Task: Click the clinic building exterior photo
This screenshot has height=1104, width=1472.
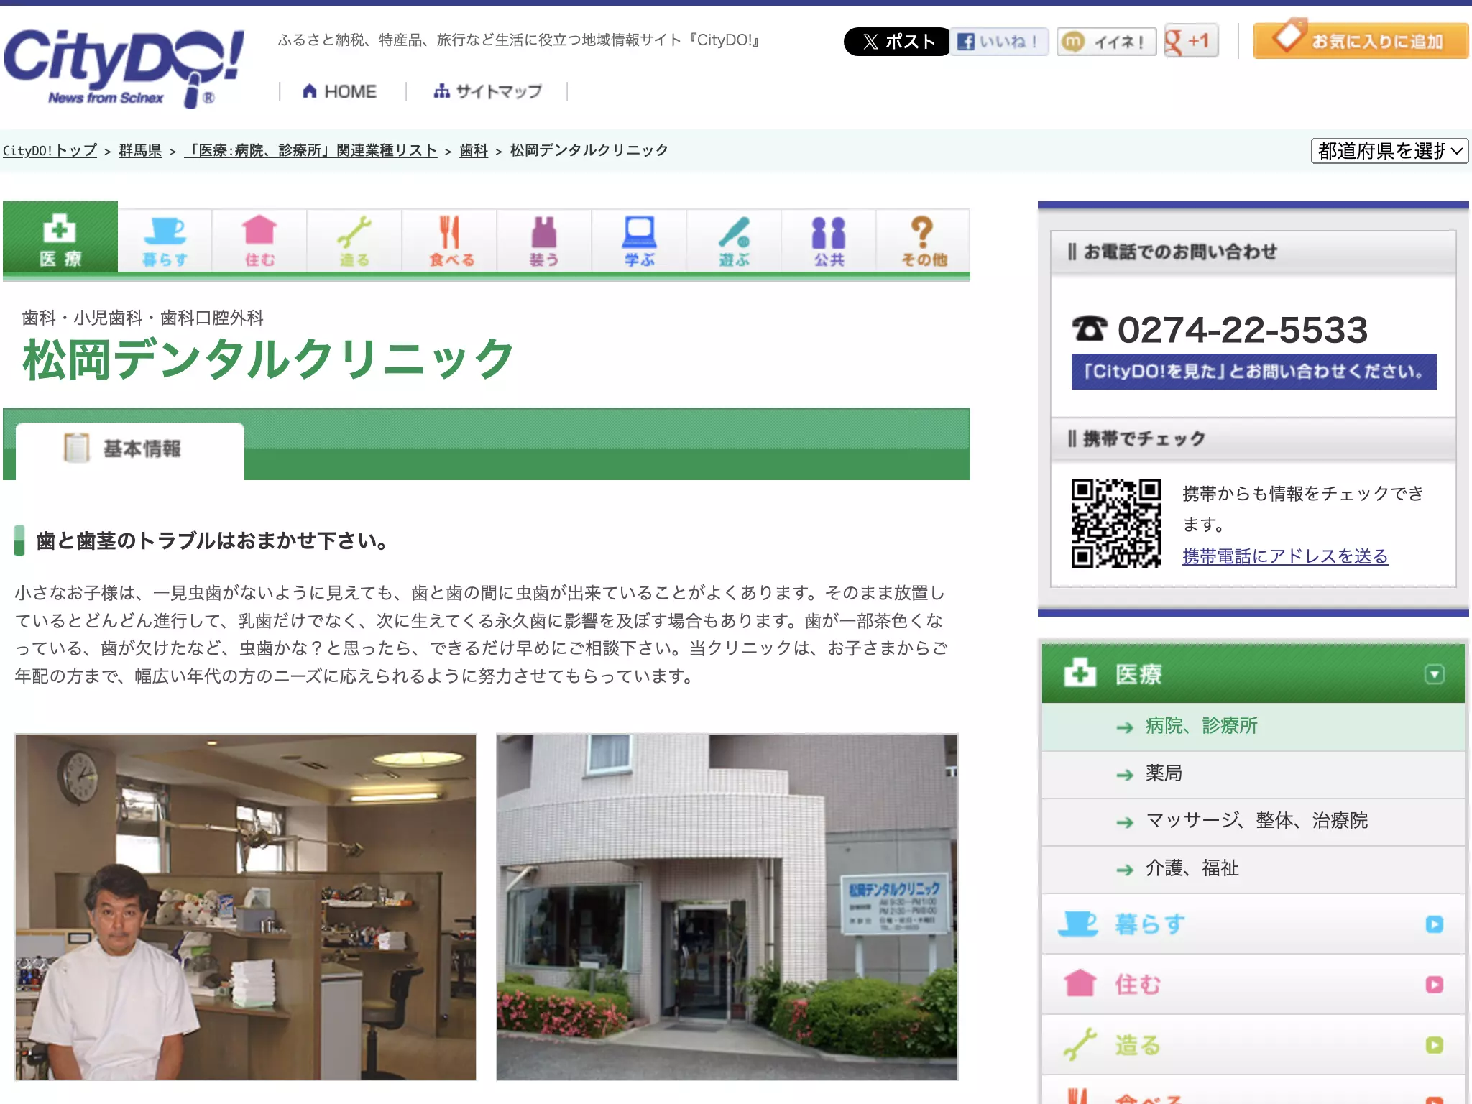Action: click(727, 906)
